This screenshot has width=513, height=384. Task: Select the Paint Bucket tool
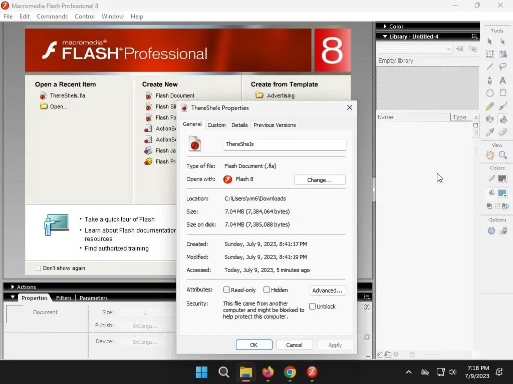pyautogui.click(x=503, y=119)
